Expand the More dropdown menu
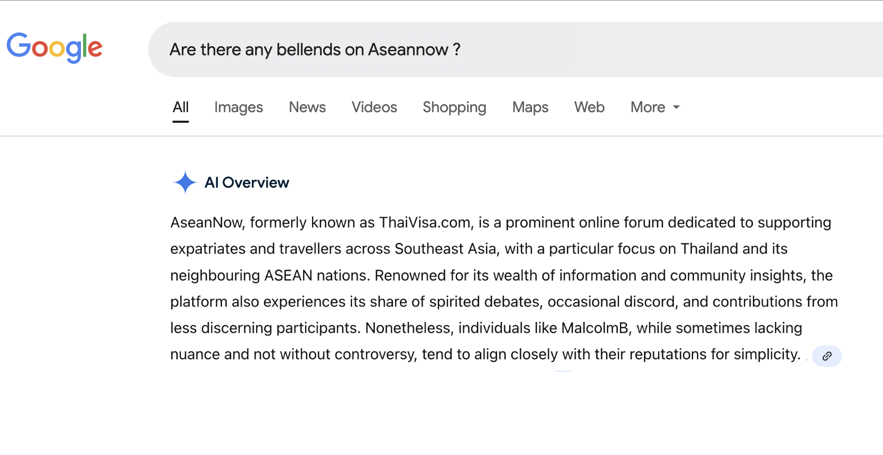 (x=655, y=107)
